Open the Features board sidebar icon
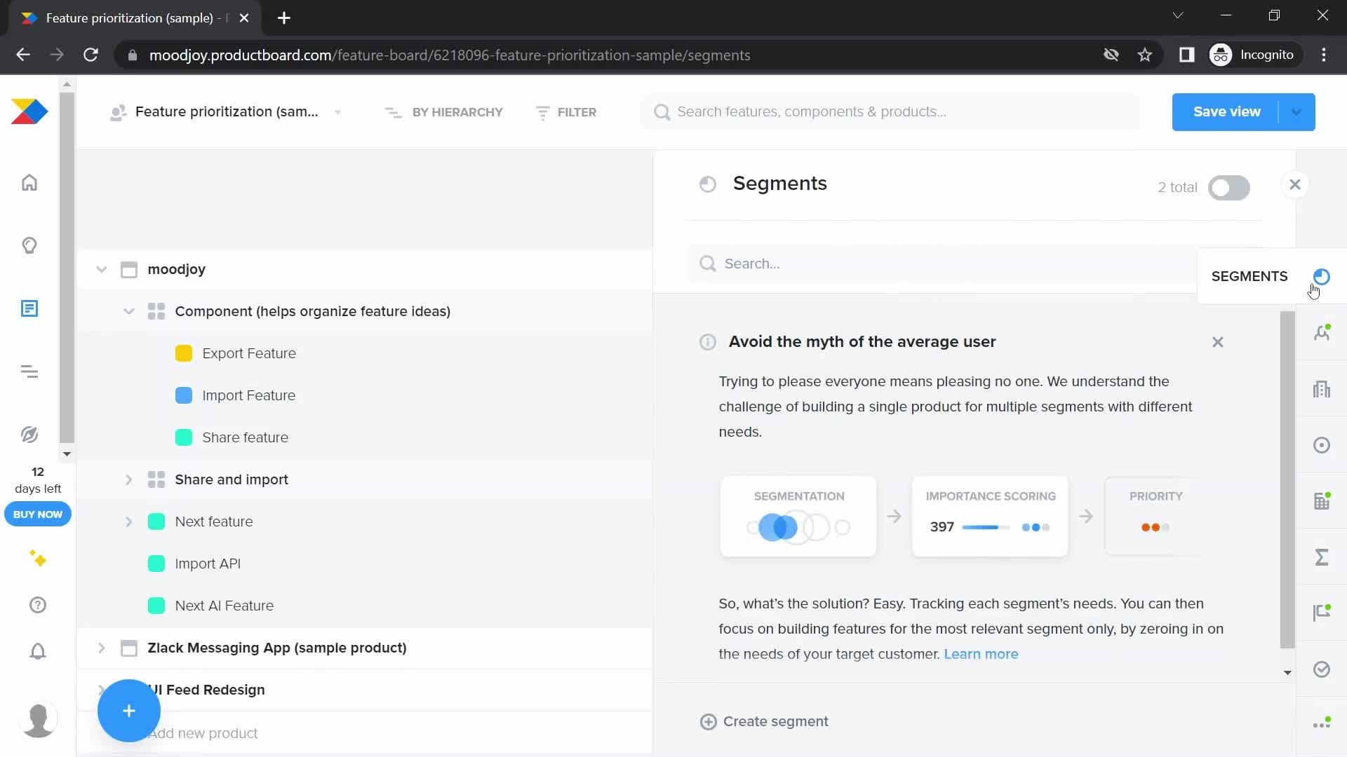Viewport: 1347px width, 757px height. (x=29, y=308)
